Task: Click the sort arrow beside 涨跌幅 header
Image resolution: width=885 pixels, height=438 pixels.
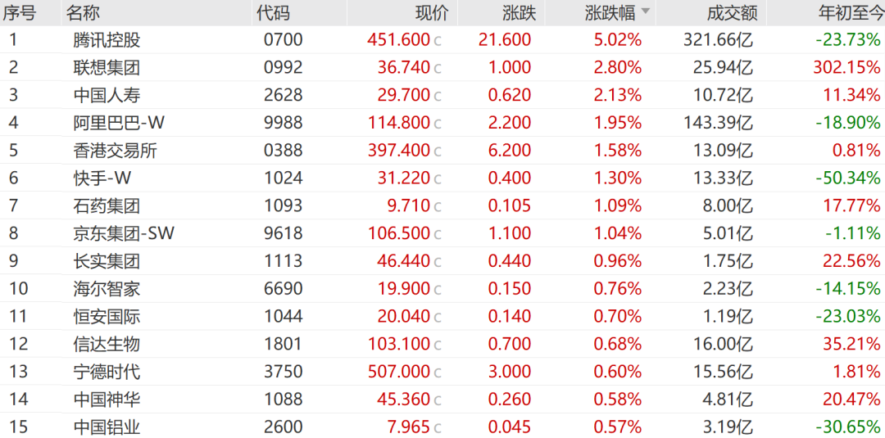Action: (x=646, y=12)
